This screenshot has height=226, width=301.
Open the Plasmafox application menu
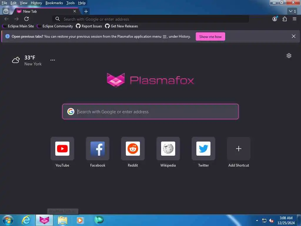click(295, 19)
